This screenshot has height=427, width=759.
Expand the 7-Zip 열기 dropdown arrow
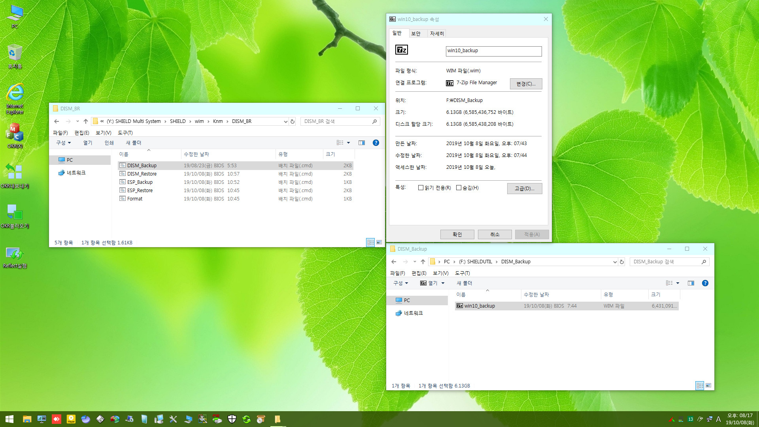click(443, 283)
